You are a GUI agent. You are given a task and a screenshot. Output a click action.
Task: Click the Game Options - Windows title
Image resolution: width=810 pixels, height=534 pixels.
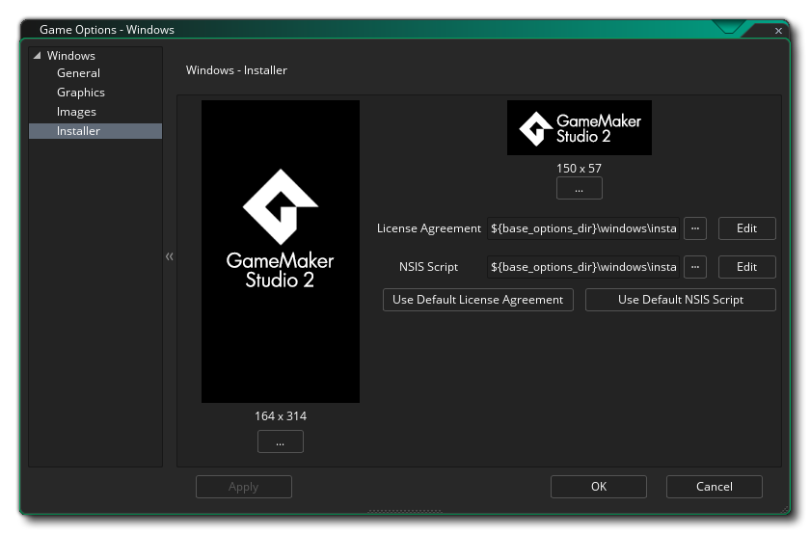tap(107, 30)
